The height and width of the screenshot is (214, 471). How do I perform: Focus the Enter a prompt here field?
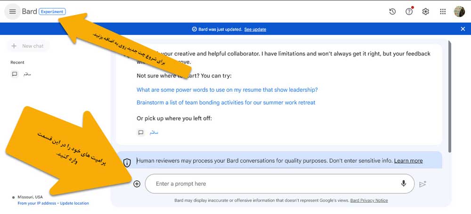click(273, 184)
